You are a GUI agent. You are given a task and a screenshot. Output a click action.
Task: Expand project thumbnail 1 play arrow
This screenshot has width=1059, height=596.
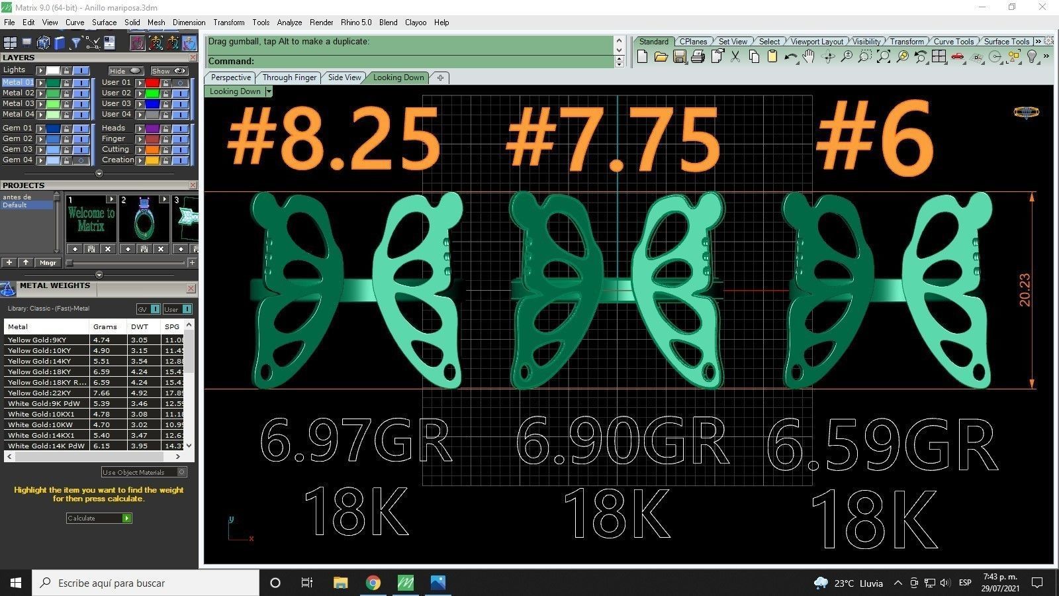pyautogui.click(x=110, y=199)
